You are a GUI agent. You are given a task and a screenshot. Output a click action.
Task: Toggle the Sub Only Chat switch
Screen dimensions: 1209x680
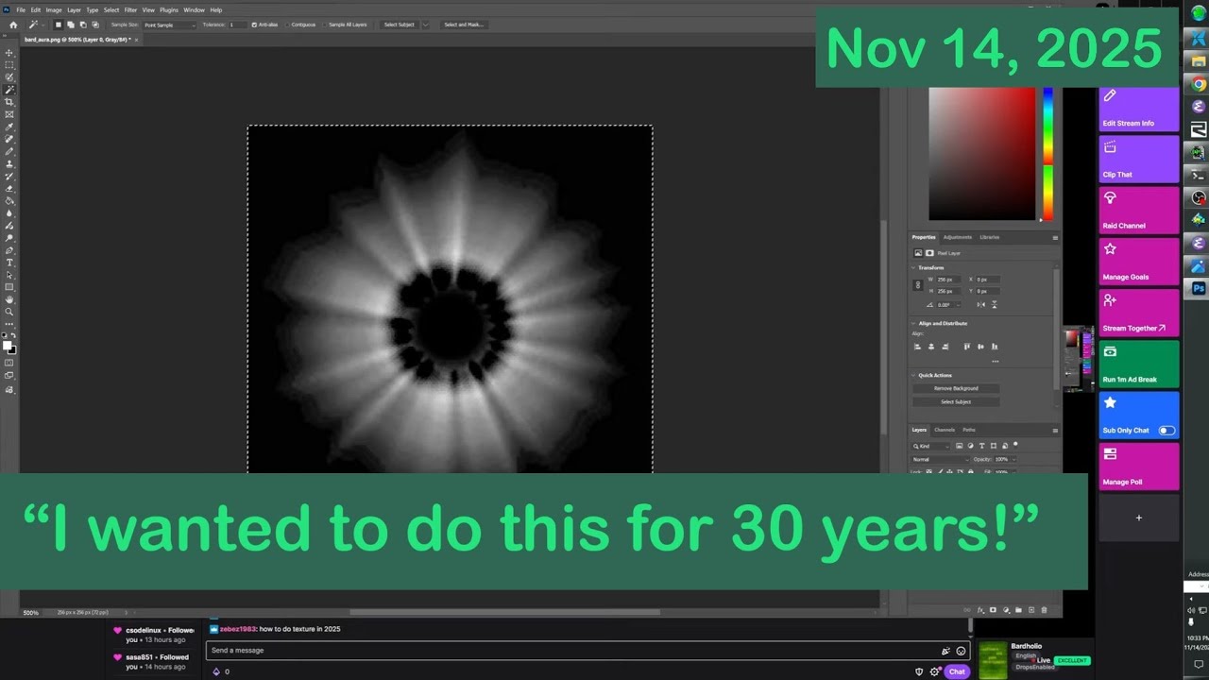coord(1166,431)
